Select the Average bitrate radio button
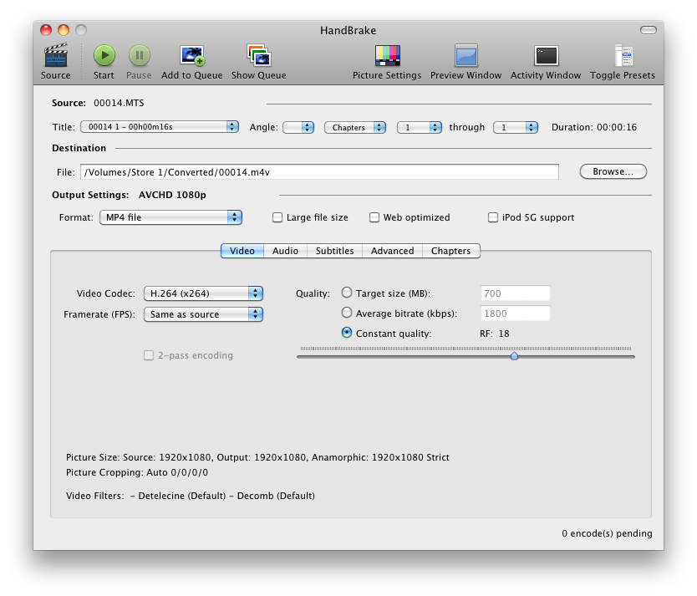 point(347,313)
